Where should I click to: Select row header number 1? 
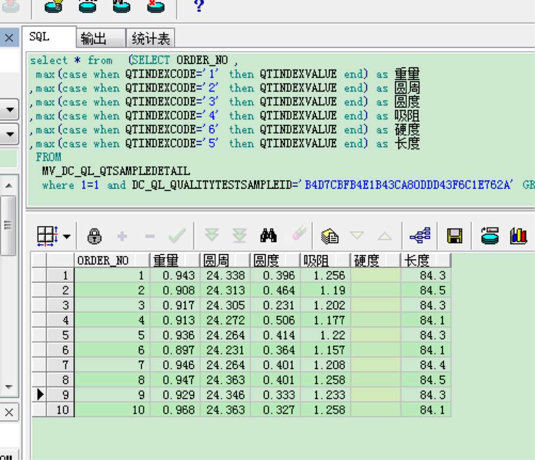pyautogui.click(x=60, y=275)
